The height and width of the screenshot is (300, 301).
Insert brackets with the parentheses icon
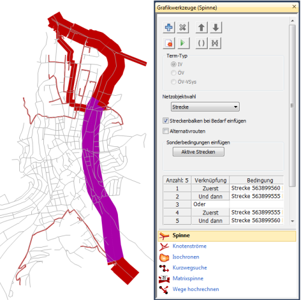(202, 43)
